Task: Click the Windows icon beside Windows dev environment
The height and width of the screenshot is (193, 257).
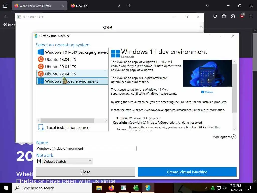Action: pos(41,81)
